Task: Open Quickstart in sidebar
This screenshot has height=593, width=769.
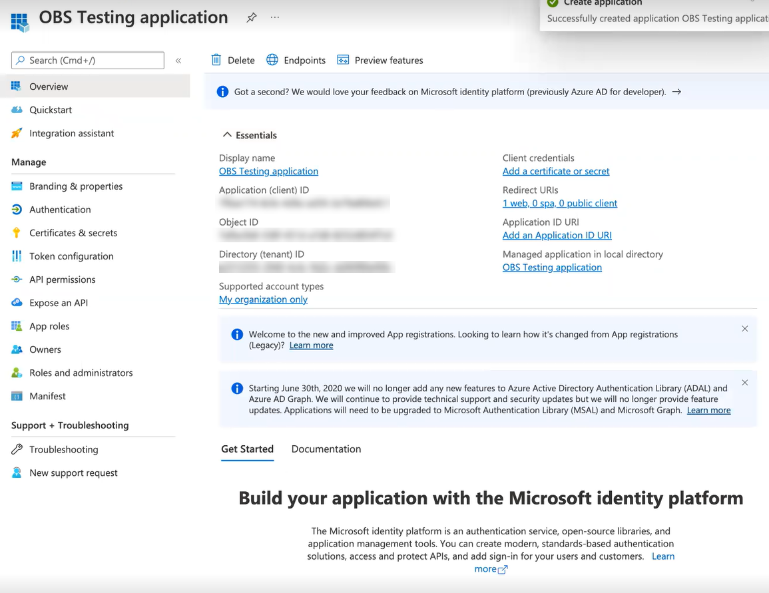Action: click(51, 110)
